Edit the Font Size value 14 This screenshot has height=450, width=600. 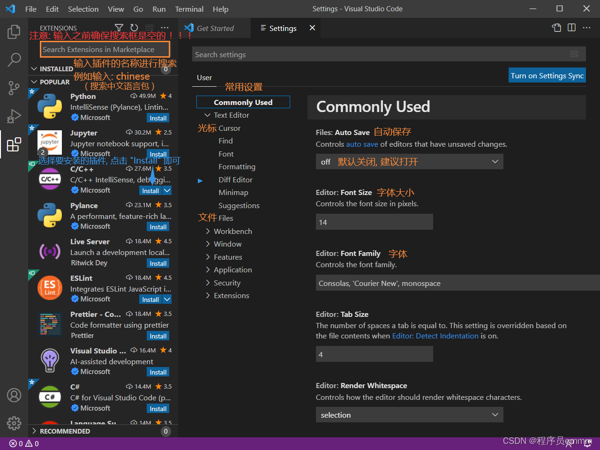(374, 222)
